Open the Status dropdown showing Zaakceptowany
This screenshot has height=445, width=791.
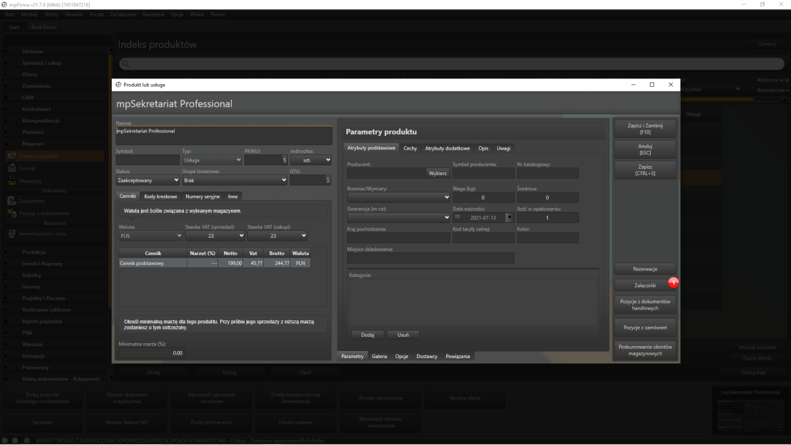[148, 180]
